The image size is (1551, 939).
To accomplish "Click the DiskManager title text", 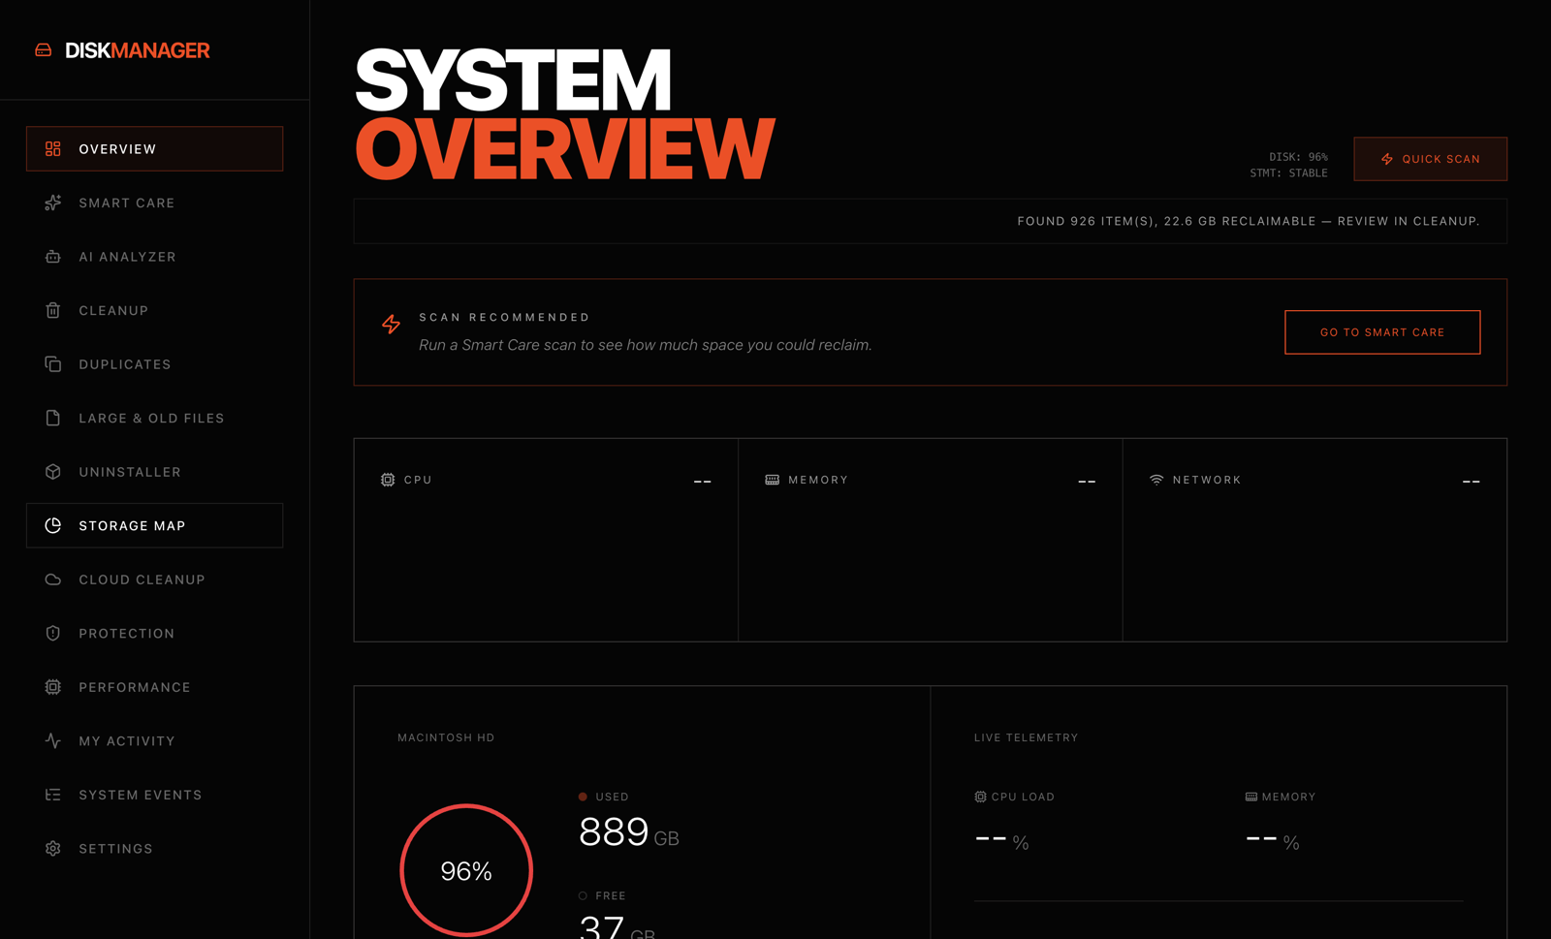I will 137,50.
